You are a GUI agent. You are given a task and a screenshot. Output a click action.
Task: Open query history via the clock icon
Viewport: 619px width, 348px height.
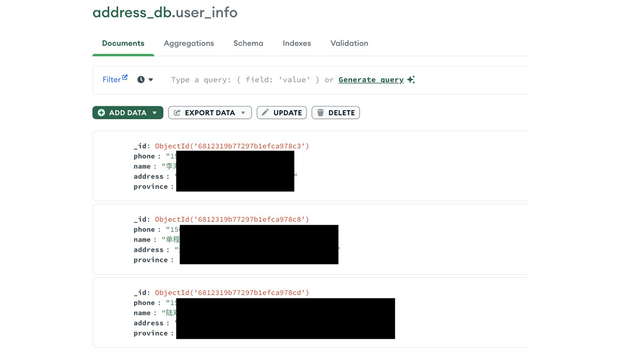141,80
